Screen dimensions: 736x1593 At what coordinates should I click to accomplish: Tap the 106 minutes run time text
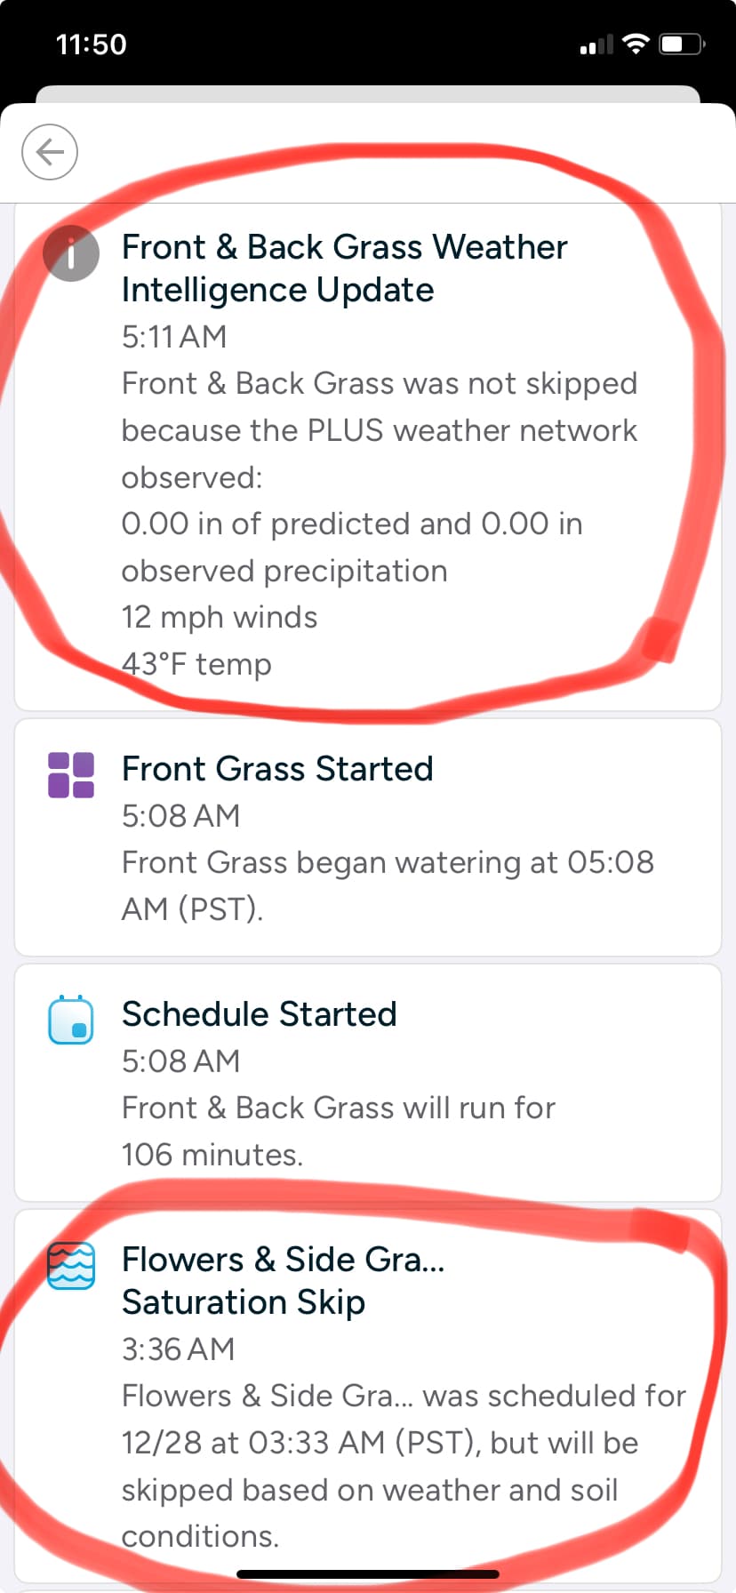pos(212,1155)
